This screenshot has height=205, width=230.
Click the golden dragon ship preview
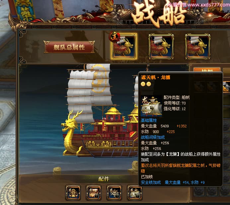(x=94, y=111)
